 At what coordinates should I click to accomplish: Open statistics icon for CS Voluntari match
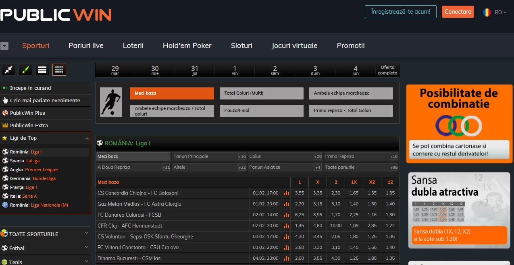tap(287, 237)
